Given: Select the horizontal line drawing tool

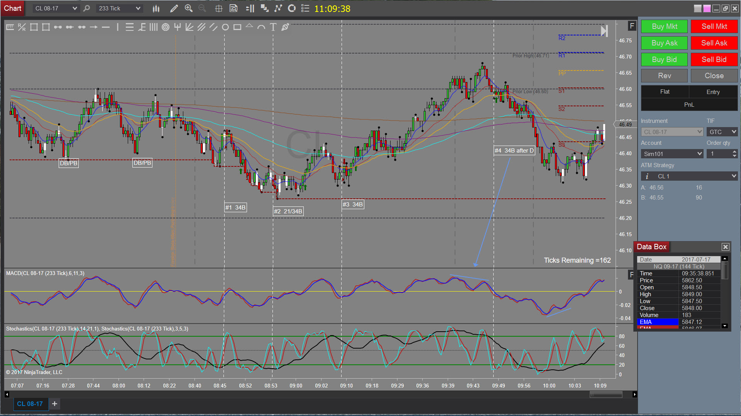Looking at the screenshot, I should [106, 27].
